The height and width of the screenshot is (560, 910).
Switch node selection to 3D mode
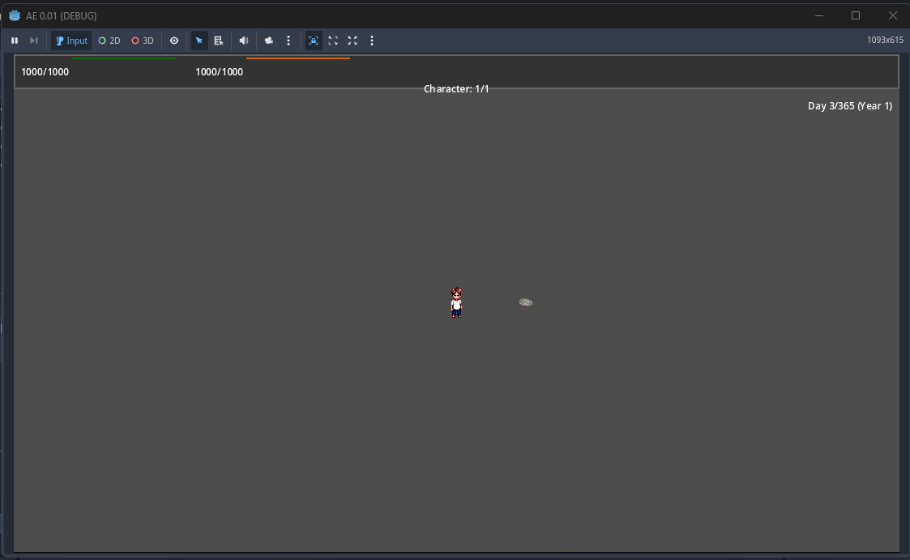click(x=142, y=41)
